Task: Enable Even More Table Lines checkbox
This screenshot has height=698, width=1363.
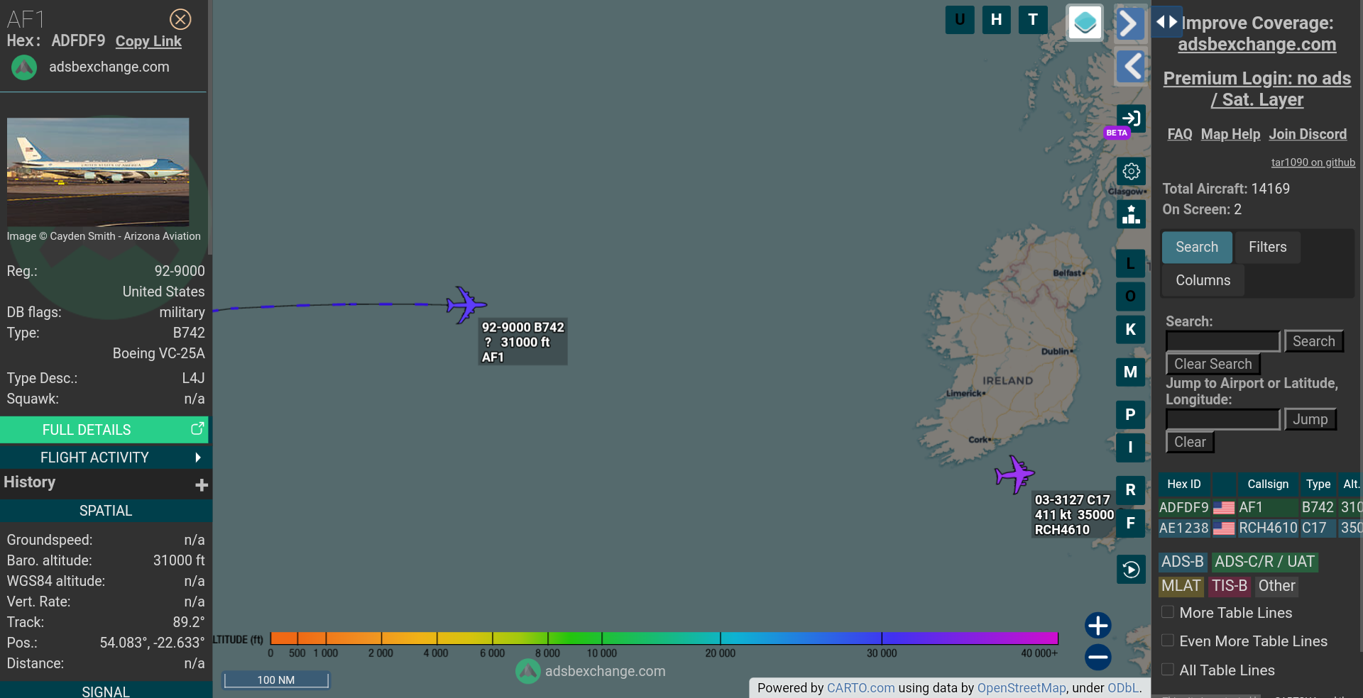Action: 1167,640
